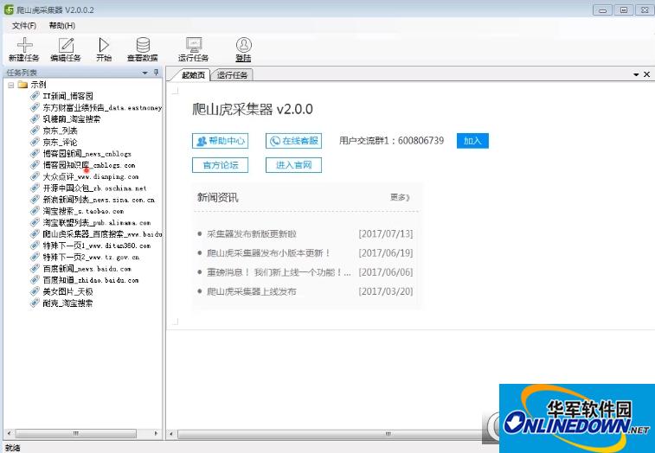This screenshot has width=655, height=453.
Task: Click the link icon beside IT新闻_博客园
Action: coord(35,96)
